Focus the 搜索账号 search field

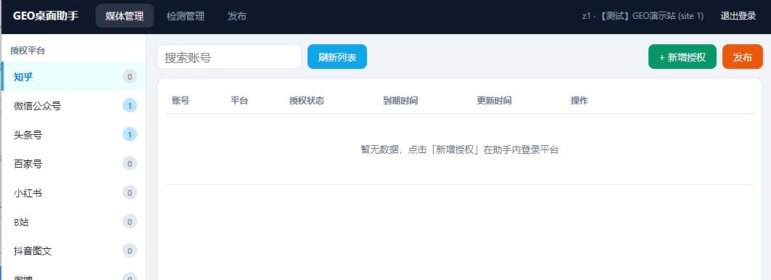point(229,57)
